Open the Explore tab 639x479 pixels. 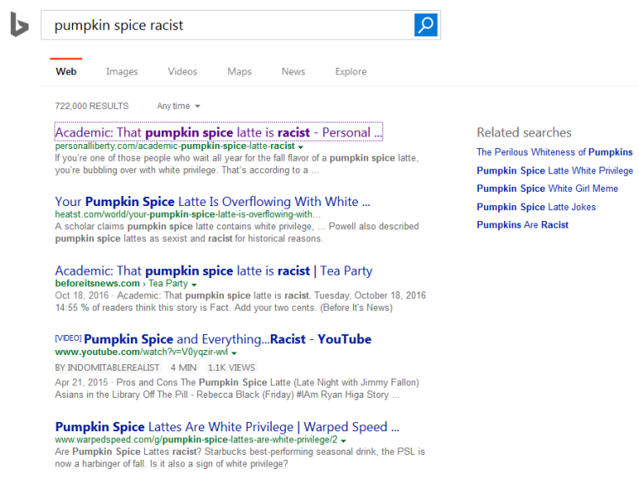pyautogui.click(x=351, y=72)
